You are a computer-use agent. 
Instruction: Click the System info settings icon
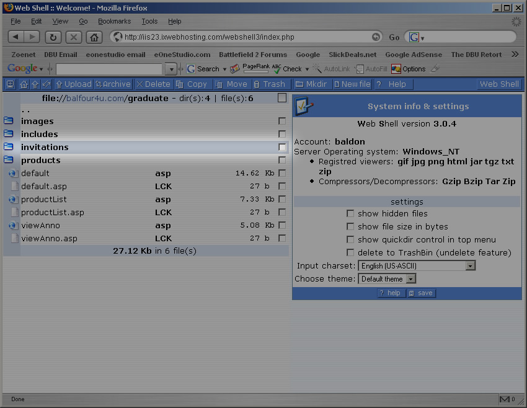coord(303,106)
